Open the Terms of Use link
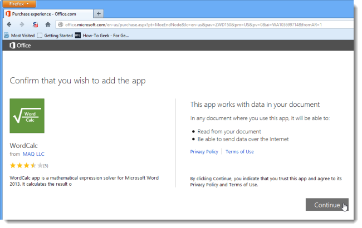362x228 pixels. pyautogui.click(x=239, y=152)
